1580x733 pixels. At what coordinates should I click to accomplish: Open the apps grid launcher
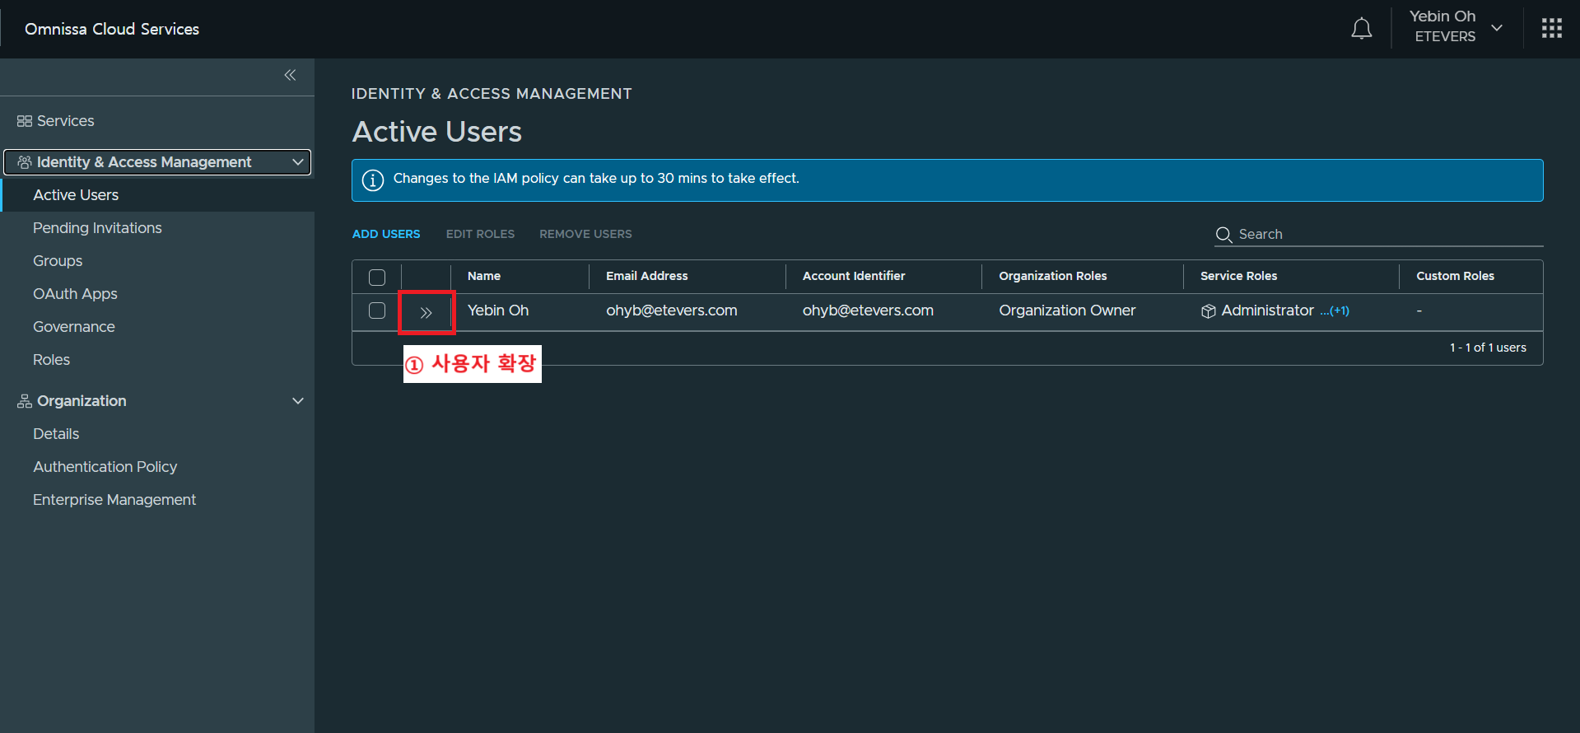pyautogui.click(x=1551, y=29)
